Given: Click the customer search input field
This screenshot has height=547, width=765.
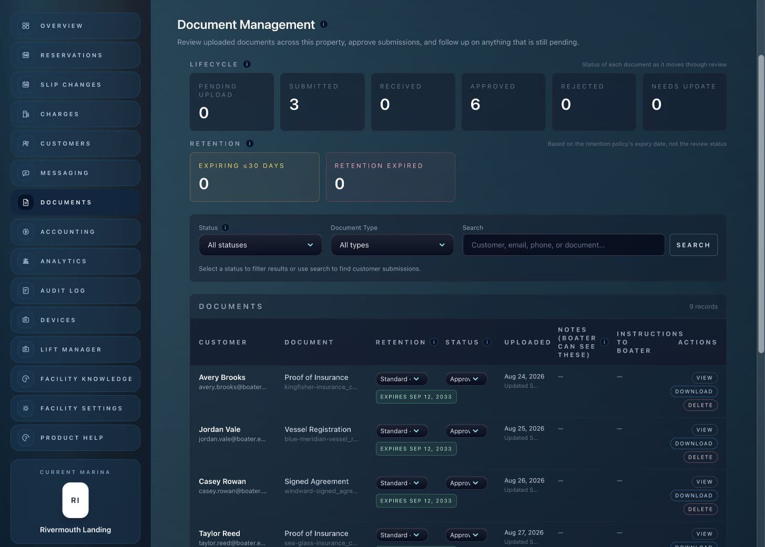Looking at the screenshot, I should point(564,245).
